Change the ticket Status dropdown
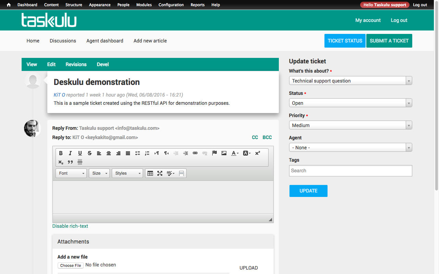The height and width of the screenshot is (274, 439). (x=351, y=103)
